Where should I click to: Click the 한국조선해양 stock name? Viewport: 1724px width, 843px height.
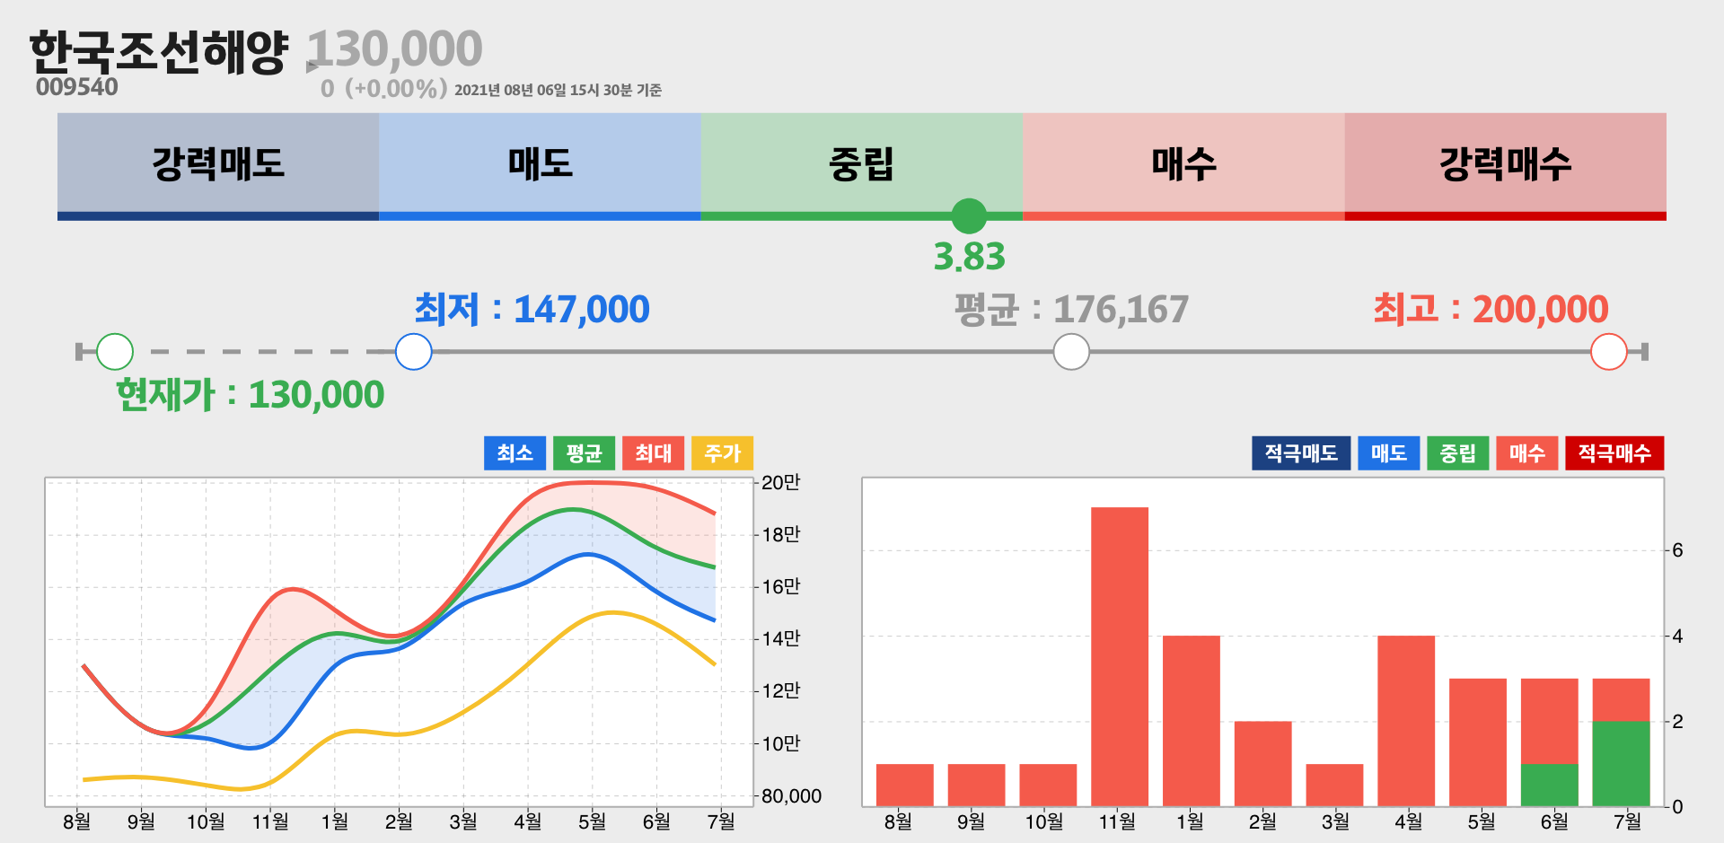(159, 51)
